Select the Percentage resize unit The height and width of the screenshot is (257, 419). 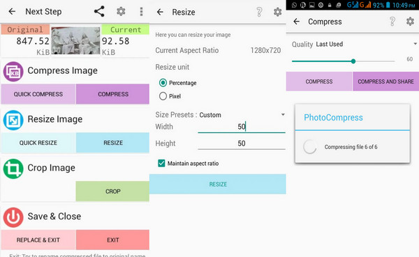pyautogui.click(x=163, y=83)
